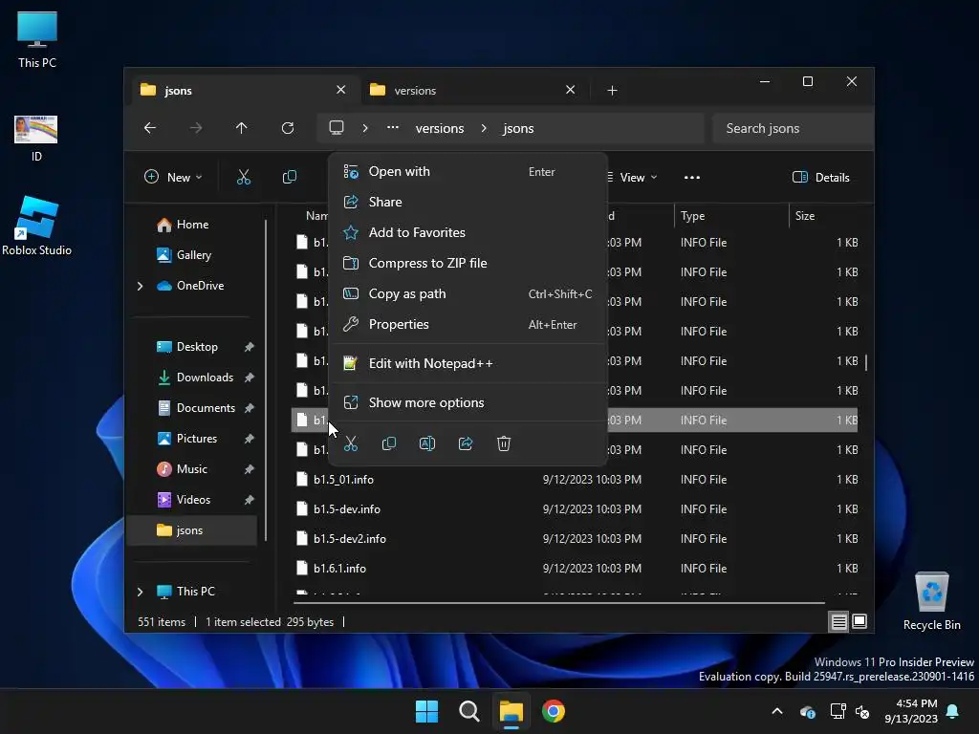
Task: Open notifications bell in tray
Action: pyautogui.click(x=953, y=711)
